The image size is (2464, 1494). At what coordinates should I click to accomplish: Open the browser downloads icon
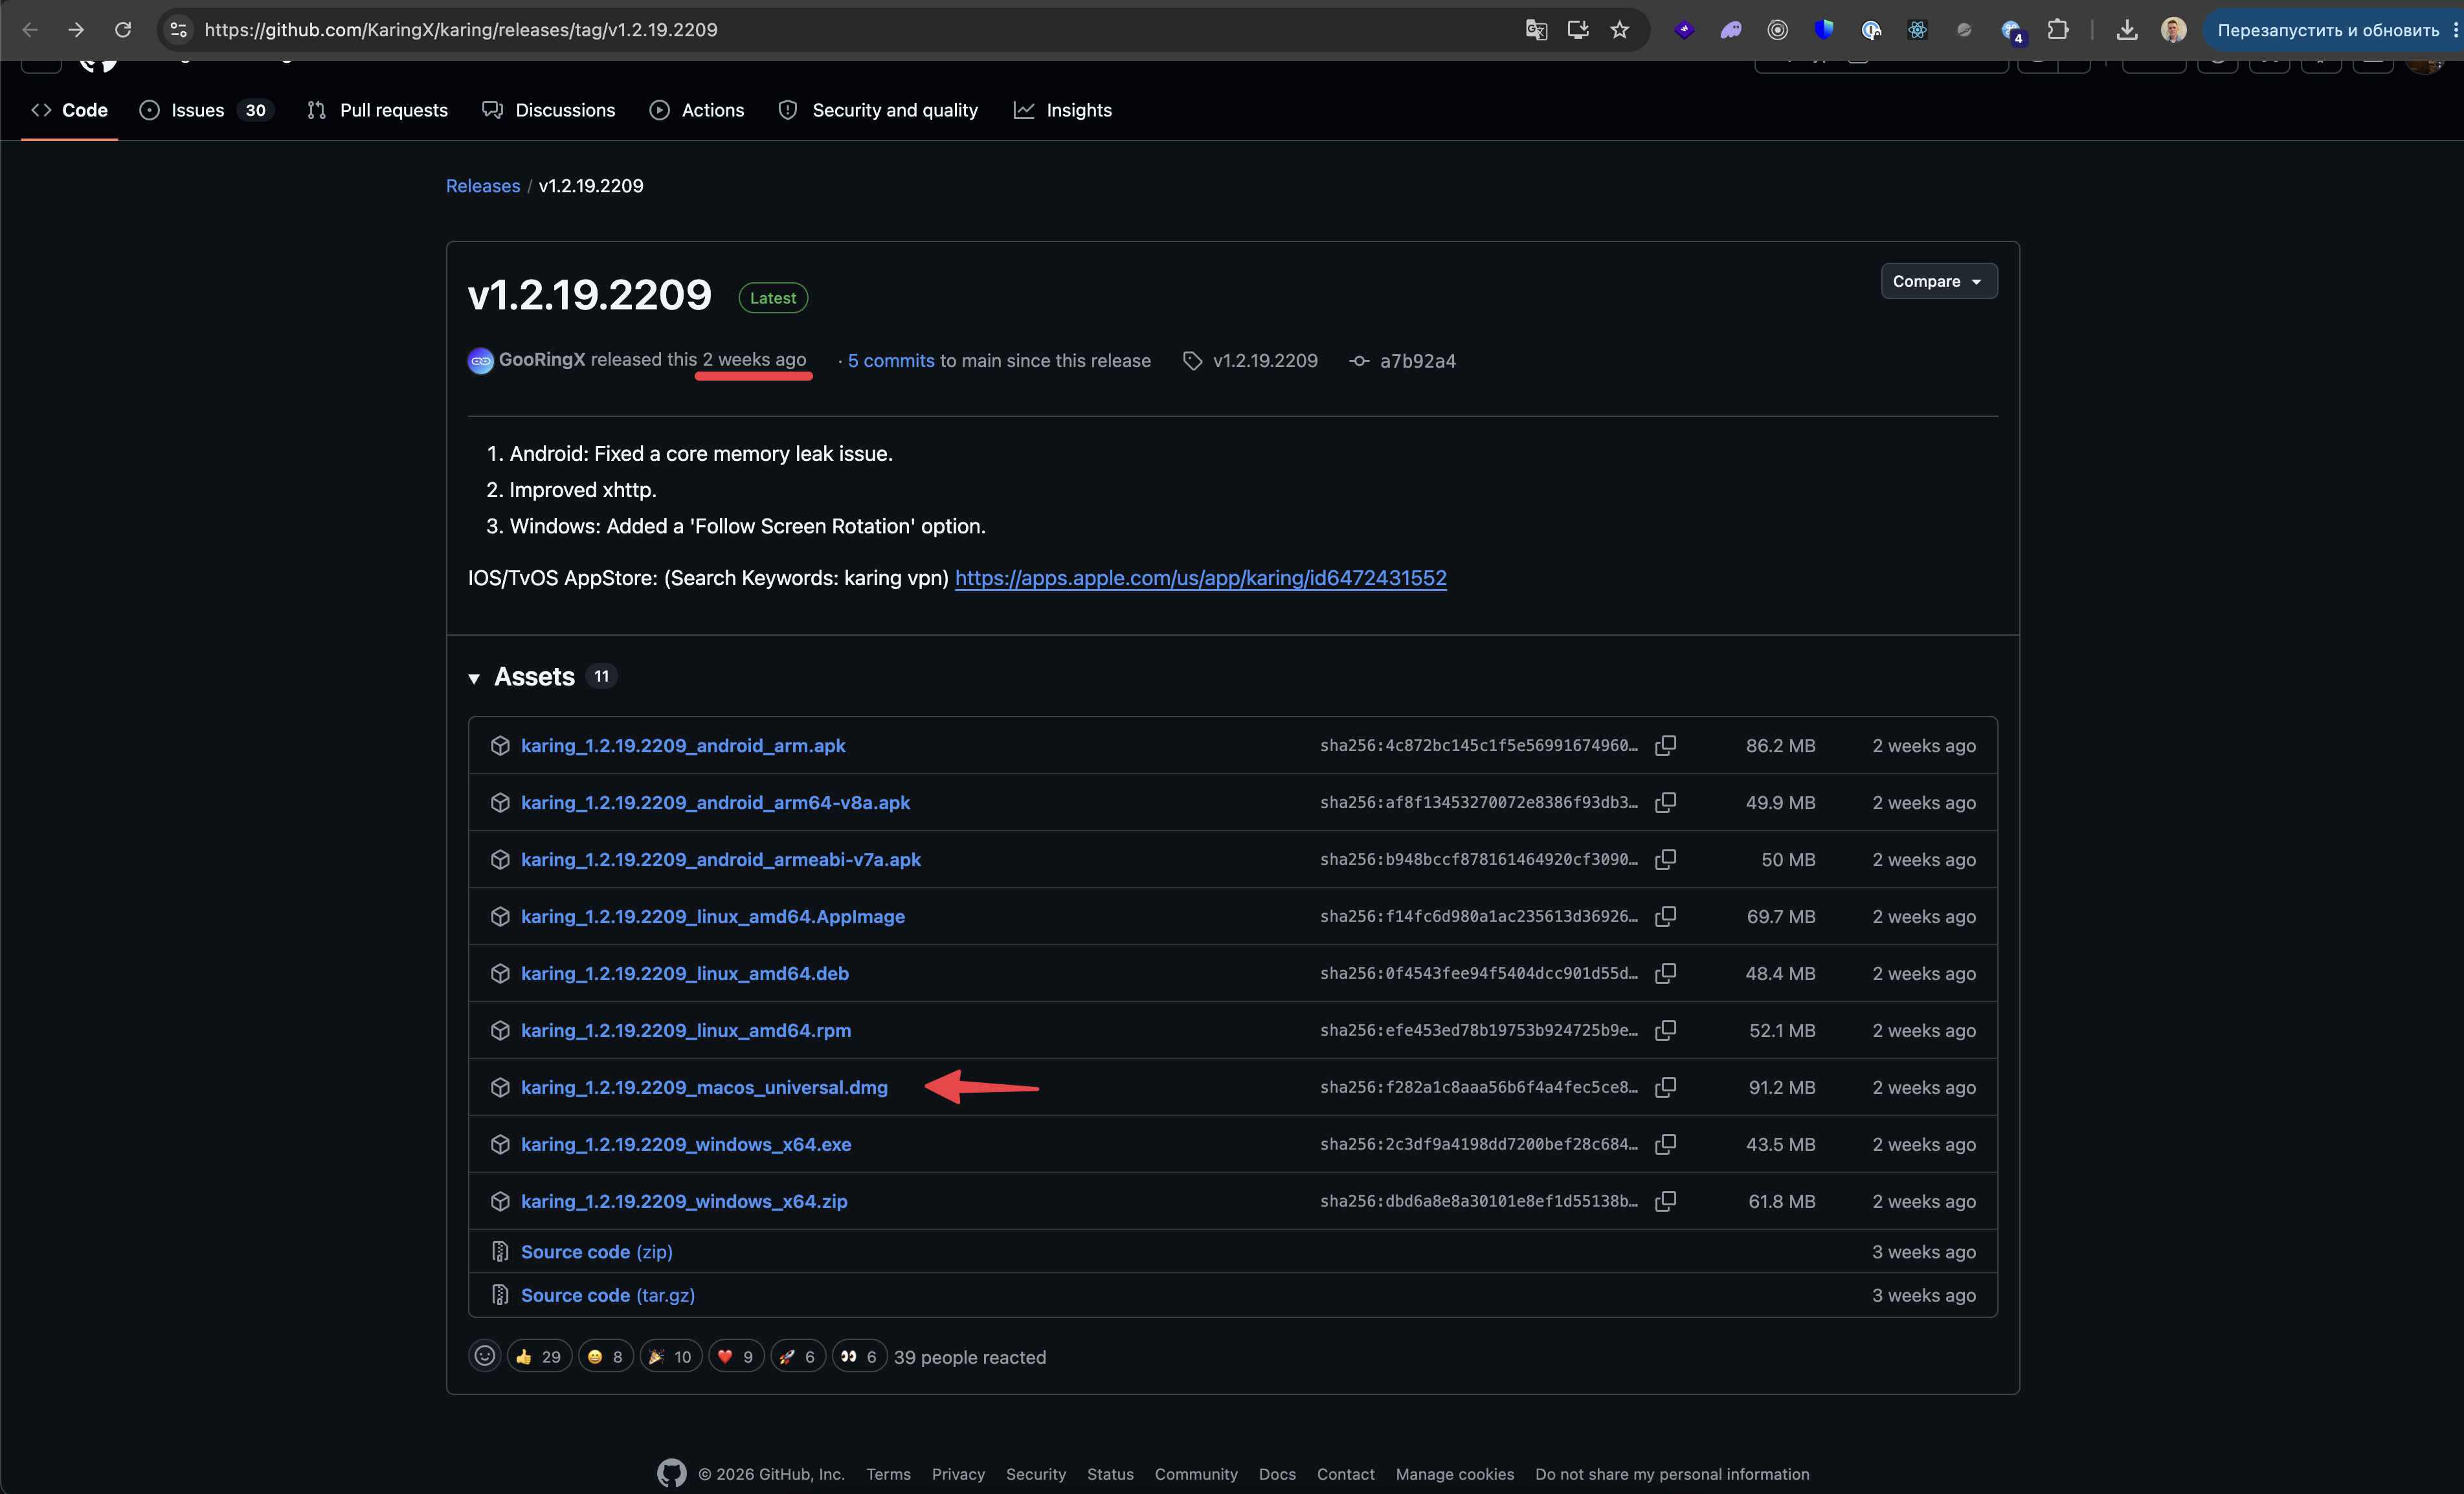pyautogui.click(x=2127, y=30)
